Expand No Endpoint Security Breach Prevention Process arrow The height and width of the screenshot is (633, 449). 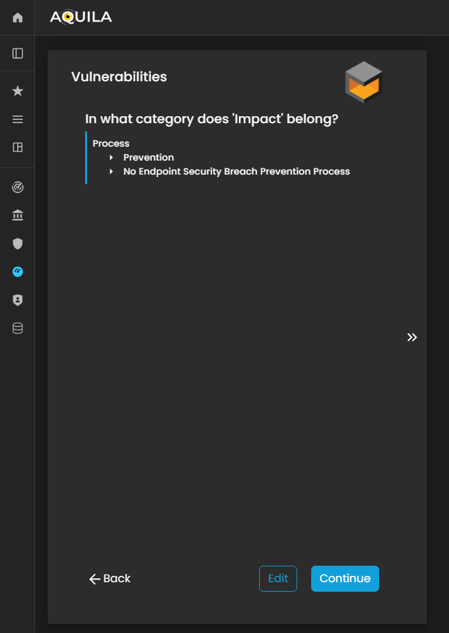pyautogui.click(x=111, y=171)
